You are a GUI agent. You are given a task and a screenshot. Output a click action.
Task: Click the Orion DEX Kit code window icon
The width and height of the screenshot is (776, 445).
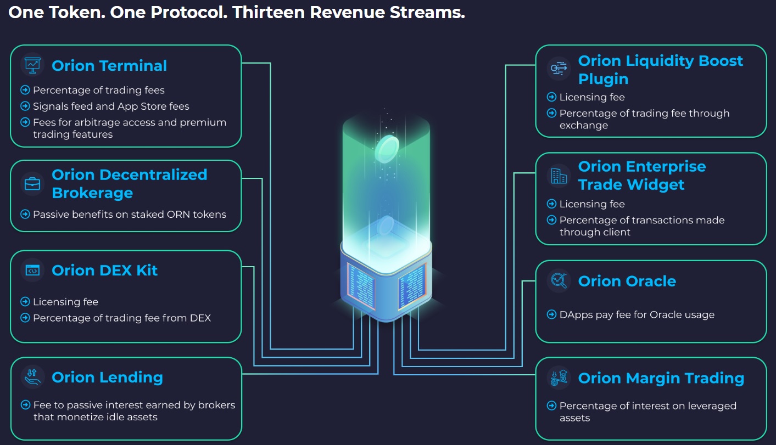coord(32,270)
